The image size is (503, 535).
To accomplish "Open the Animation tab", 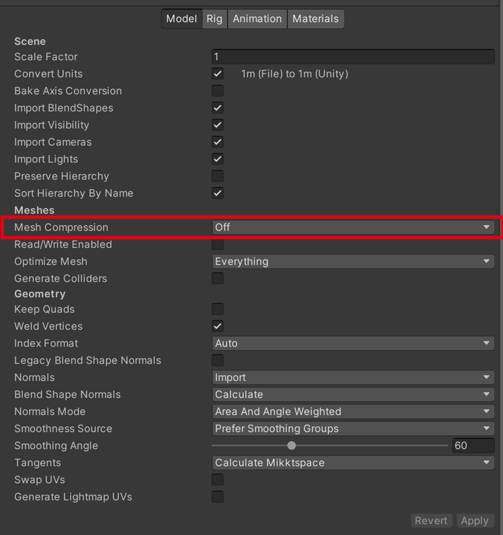I will click(257, 19).
